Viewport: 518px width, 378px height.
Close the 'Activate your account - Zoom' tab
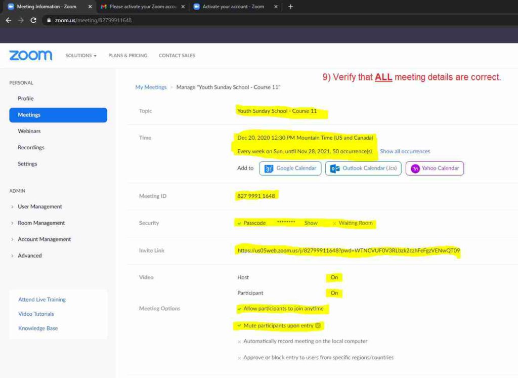[x=276, y=7]
